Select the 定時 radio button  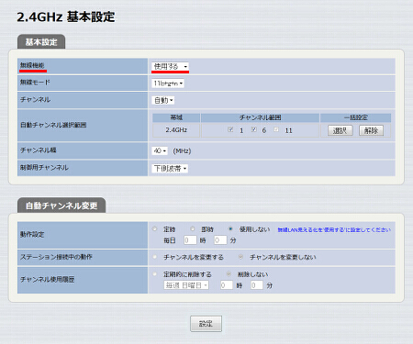click(155, 228)
